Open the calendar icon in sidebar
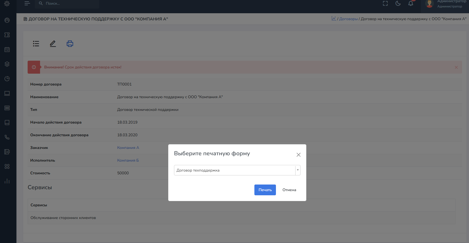Viewport: 469px width, 243px height. 7,49
